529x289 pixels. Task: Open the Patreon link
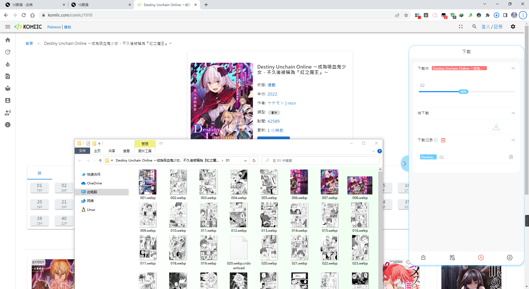54,27
